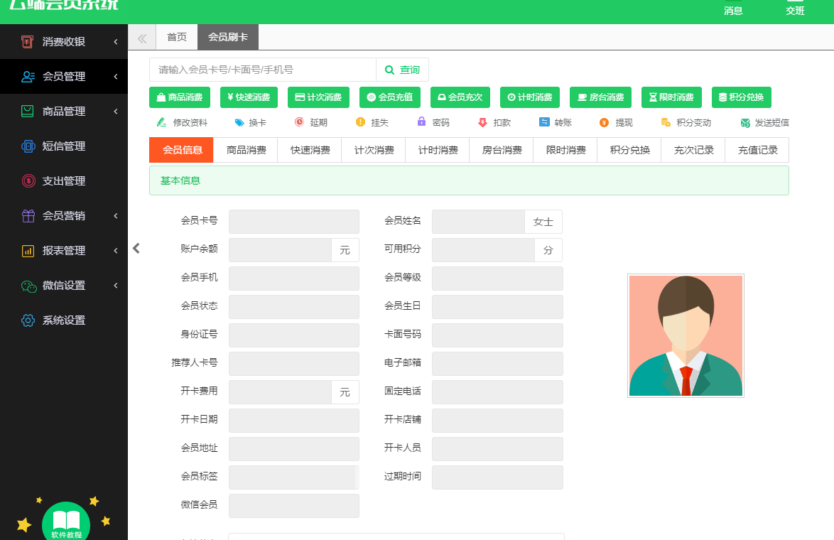
Task: Focus the member card number search field
Action: 263,70
